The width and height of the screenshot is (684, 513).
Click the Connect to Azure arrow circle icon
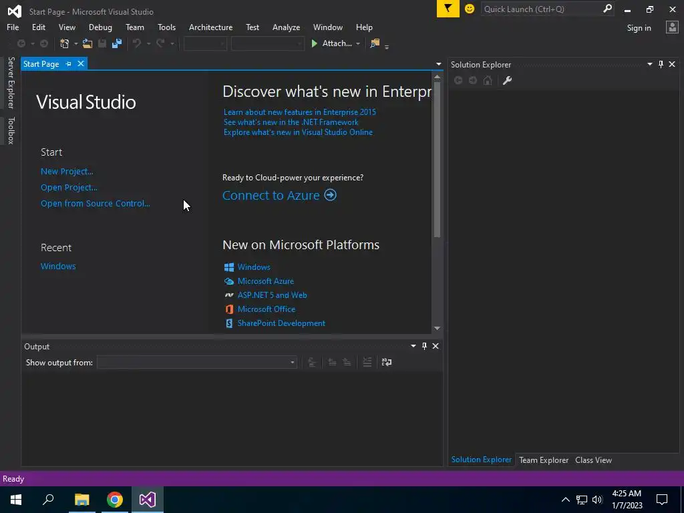coord(330,194)
